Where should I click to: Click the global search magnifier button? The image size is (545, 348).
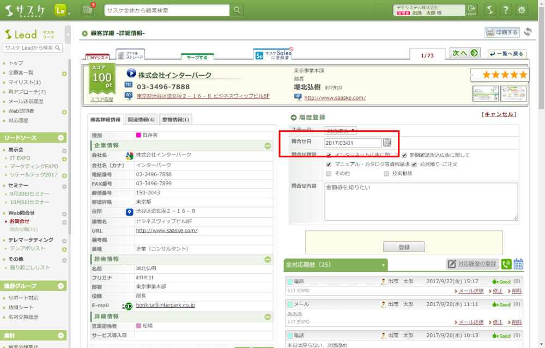pyautogui.click(x=237, y=10)
